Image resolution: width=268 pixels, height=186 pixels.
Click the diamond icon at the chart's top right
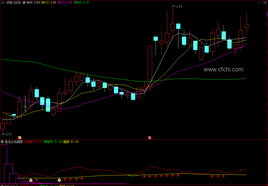click(x=260, y=3)
